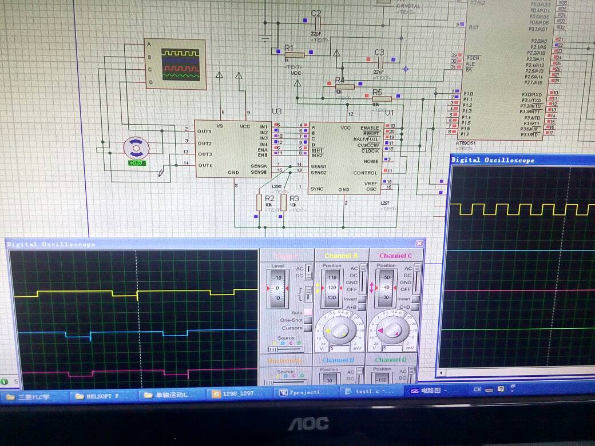This screenshot has height=446, width=595.
Task: Click the left Digital Oscilloscope title bar
Action: [215, 244]
